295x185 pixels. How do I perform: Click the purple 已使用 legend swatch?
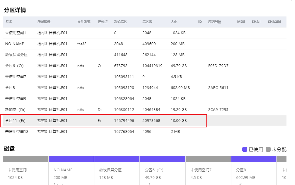(x=245, y=149)
